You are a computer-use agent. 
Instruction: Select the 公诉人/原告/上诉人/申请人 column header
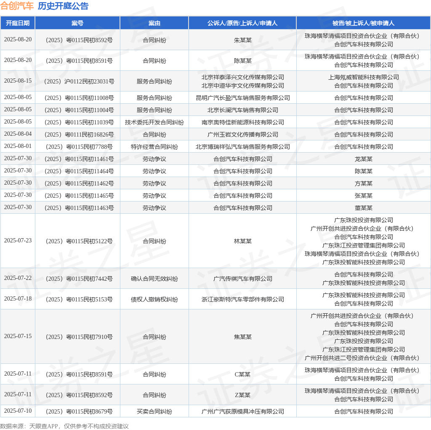click(x=242, y=23)
